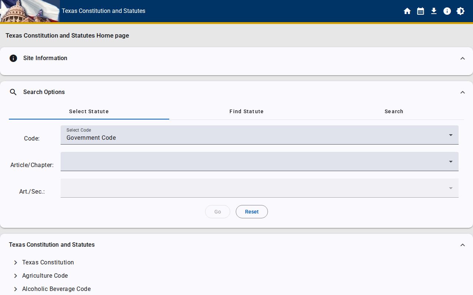Expand the Agriculture Code tree node
The width and height of the screenshot is (473, 295).
click(x=16, y=276)
